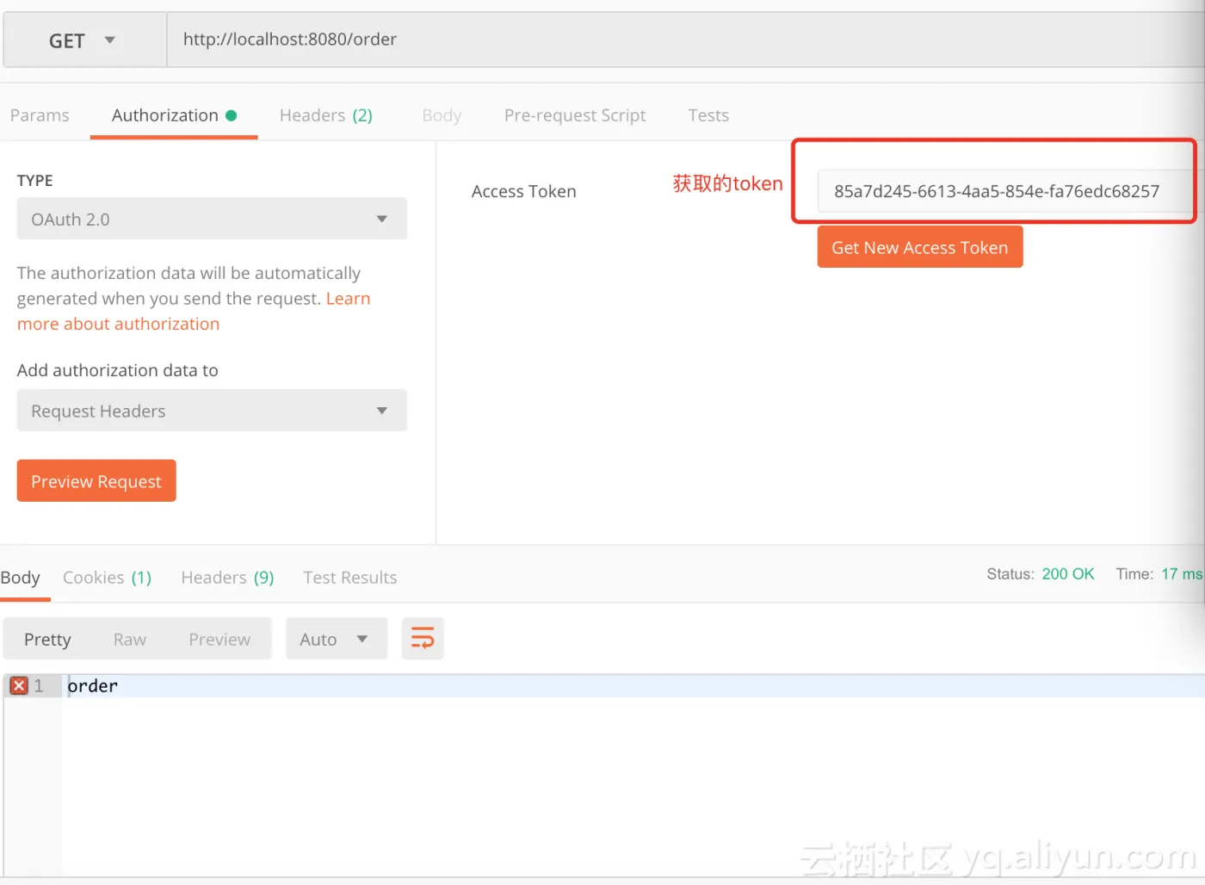The width and height of the screenshot is (1205, 885).
Task: Open the GET method dropdown
Action: coord(84,40)
